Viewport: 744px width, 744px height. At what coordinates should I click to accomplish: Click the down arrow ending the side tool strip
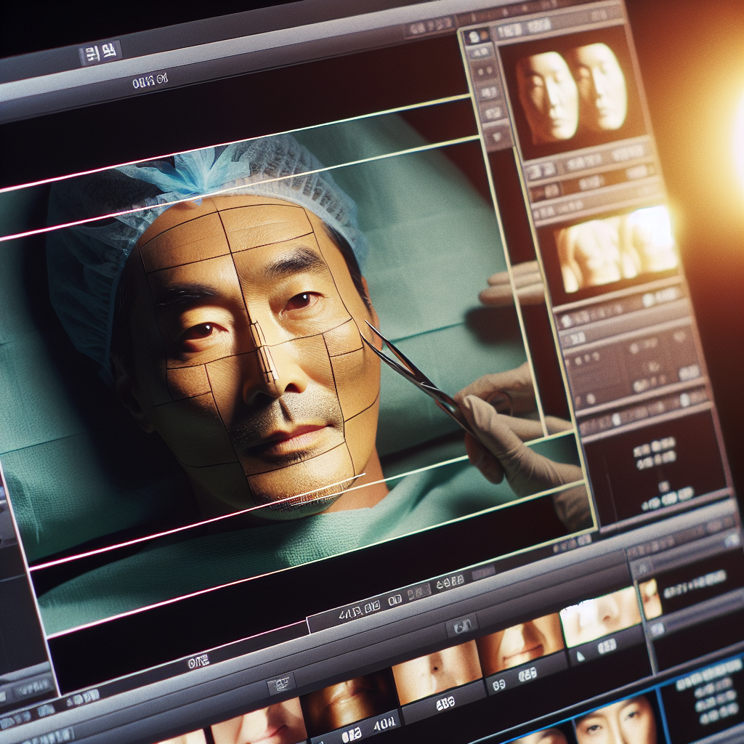click(x=497, y=136)
